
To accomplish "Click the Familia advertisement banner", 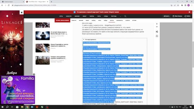I will [x=18, y=90].
